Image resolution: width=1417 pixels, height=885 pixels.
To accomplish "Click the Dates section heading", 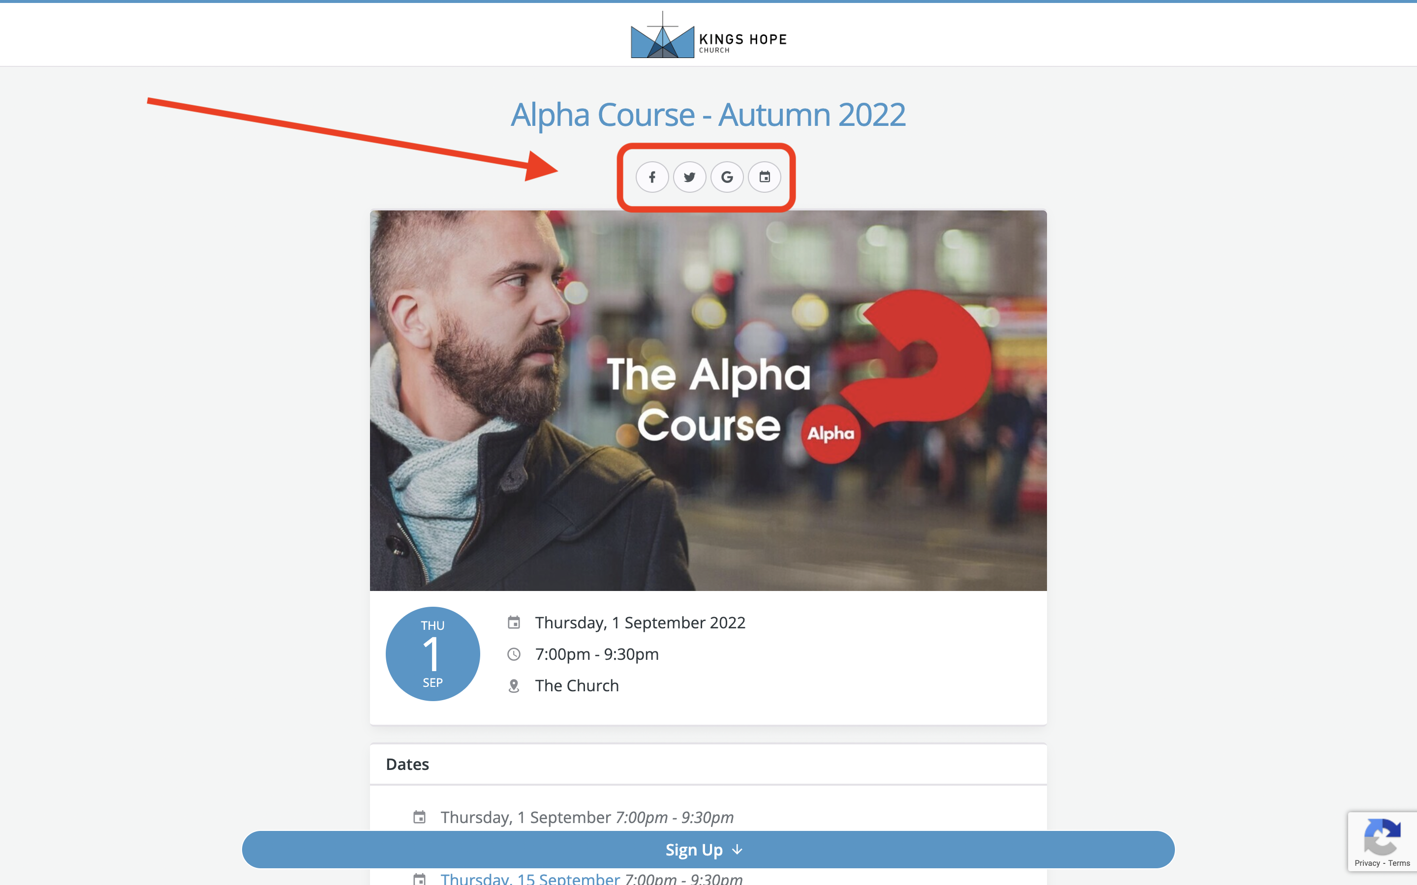I will (x=407, y=764).
